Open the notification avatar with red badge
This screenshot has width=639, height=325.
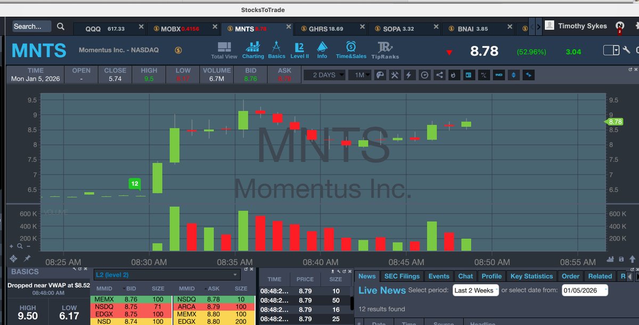(x=620, y=26)
